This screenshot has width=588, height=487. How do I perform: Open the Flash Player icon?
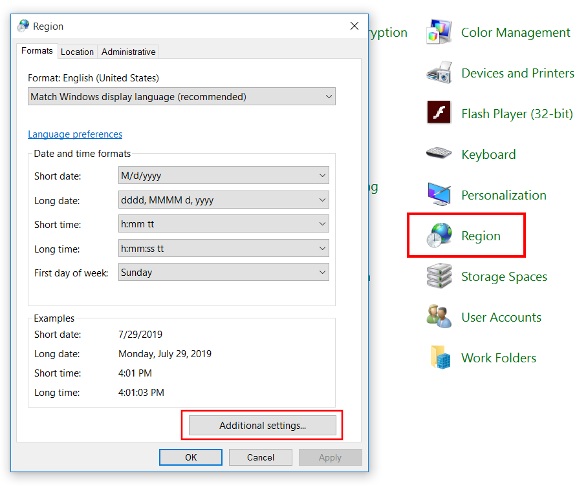point(439,114)
